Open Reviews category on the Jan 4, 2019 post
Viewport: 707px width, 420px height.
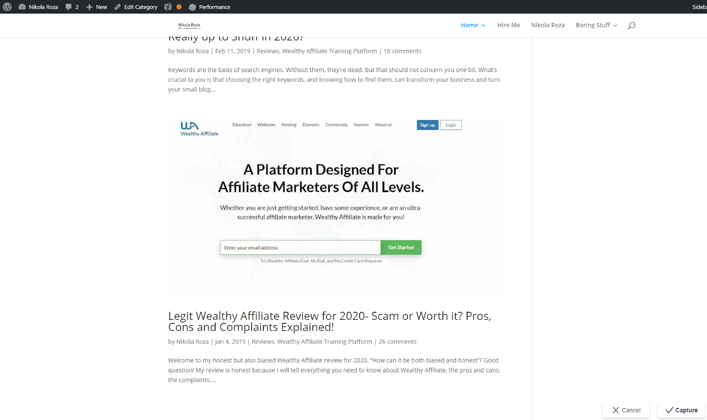(263, 342)
